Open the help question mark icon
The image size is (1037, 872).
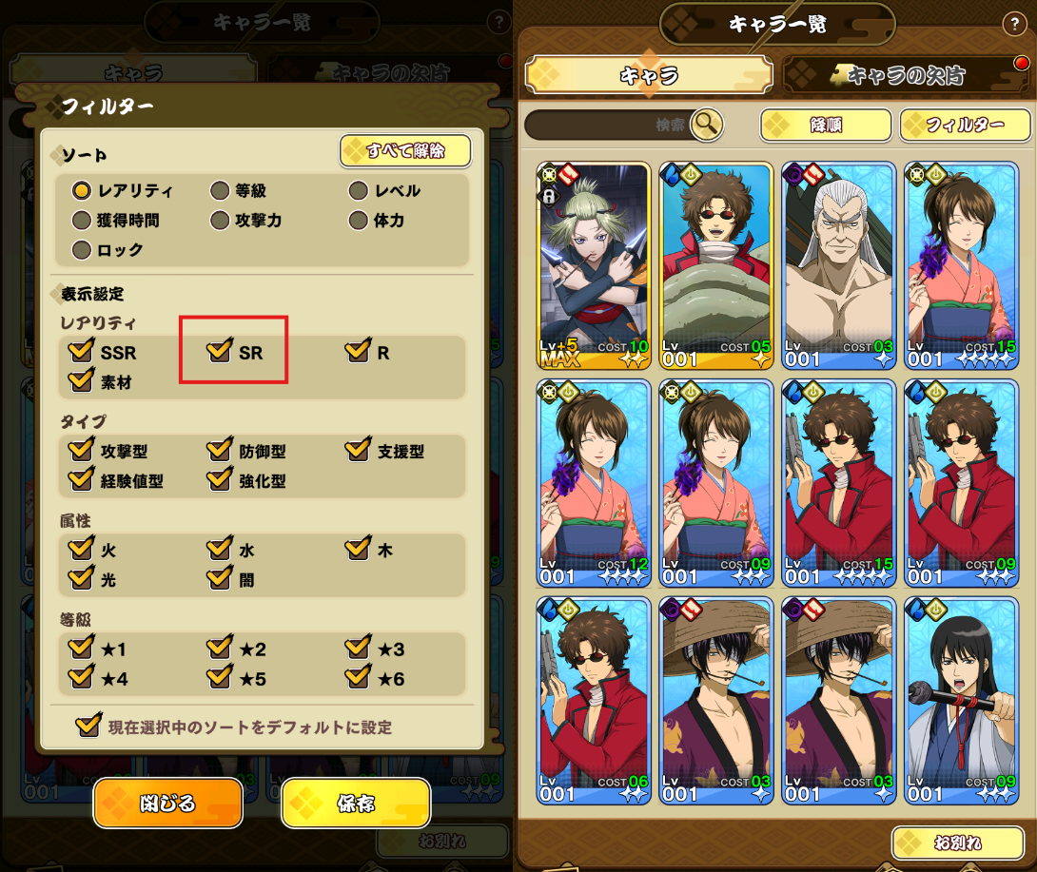coord(1014,24)
